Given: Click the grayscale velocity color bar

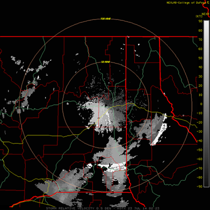Looking at the screenshot, I should (206, 103).
